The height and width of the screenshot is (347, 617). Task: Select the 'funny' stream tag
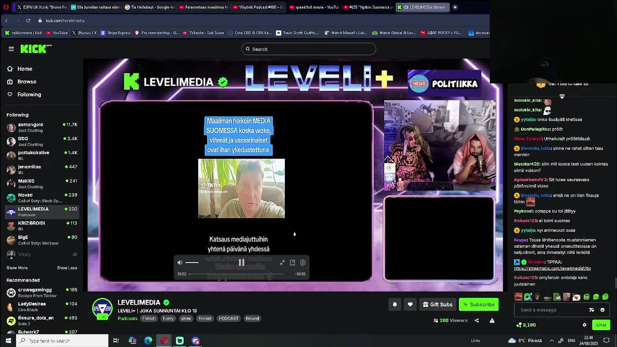pos(168,319)
